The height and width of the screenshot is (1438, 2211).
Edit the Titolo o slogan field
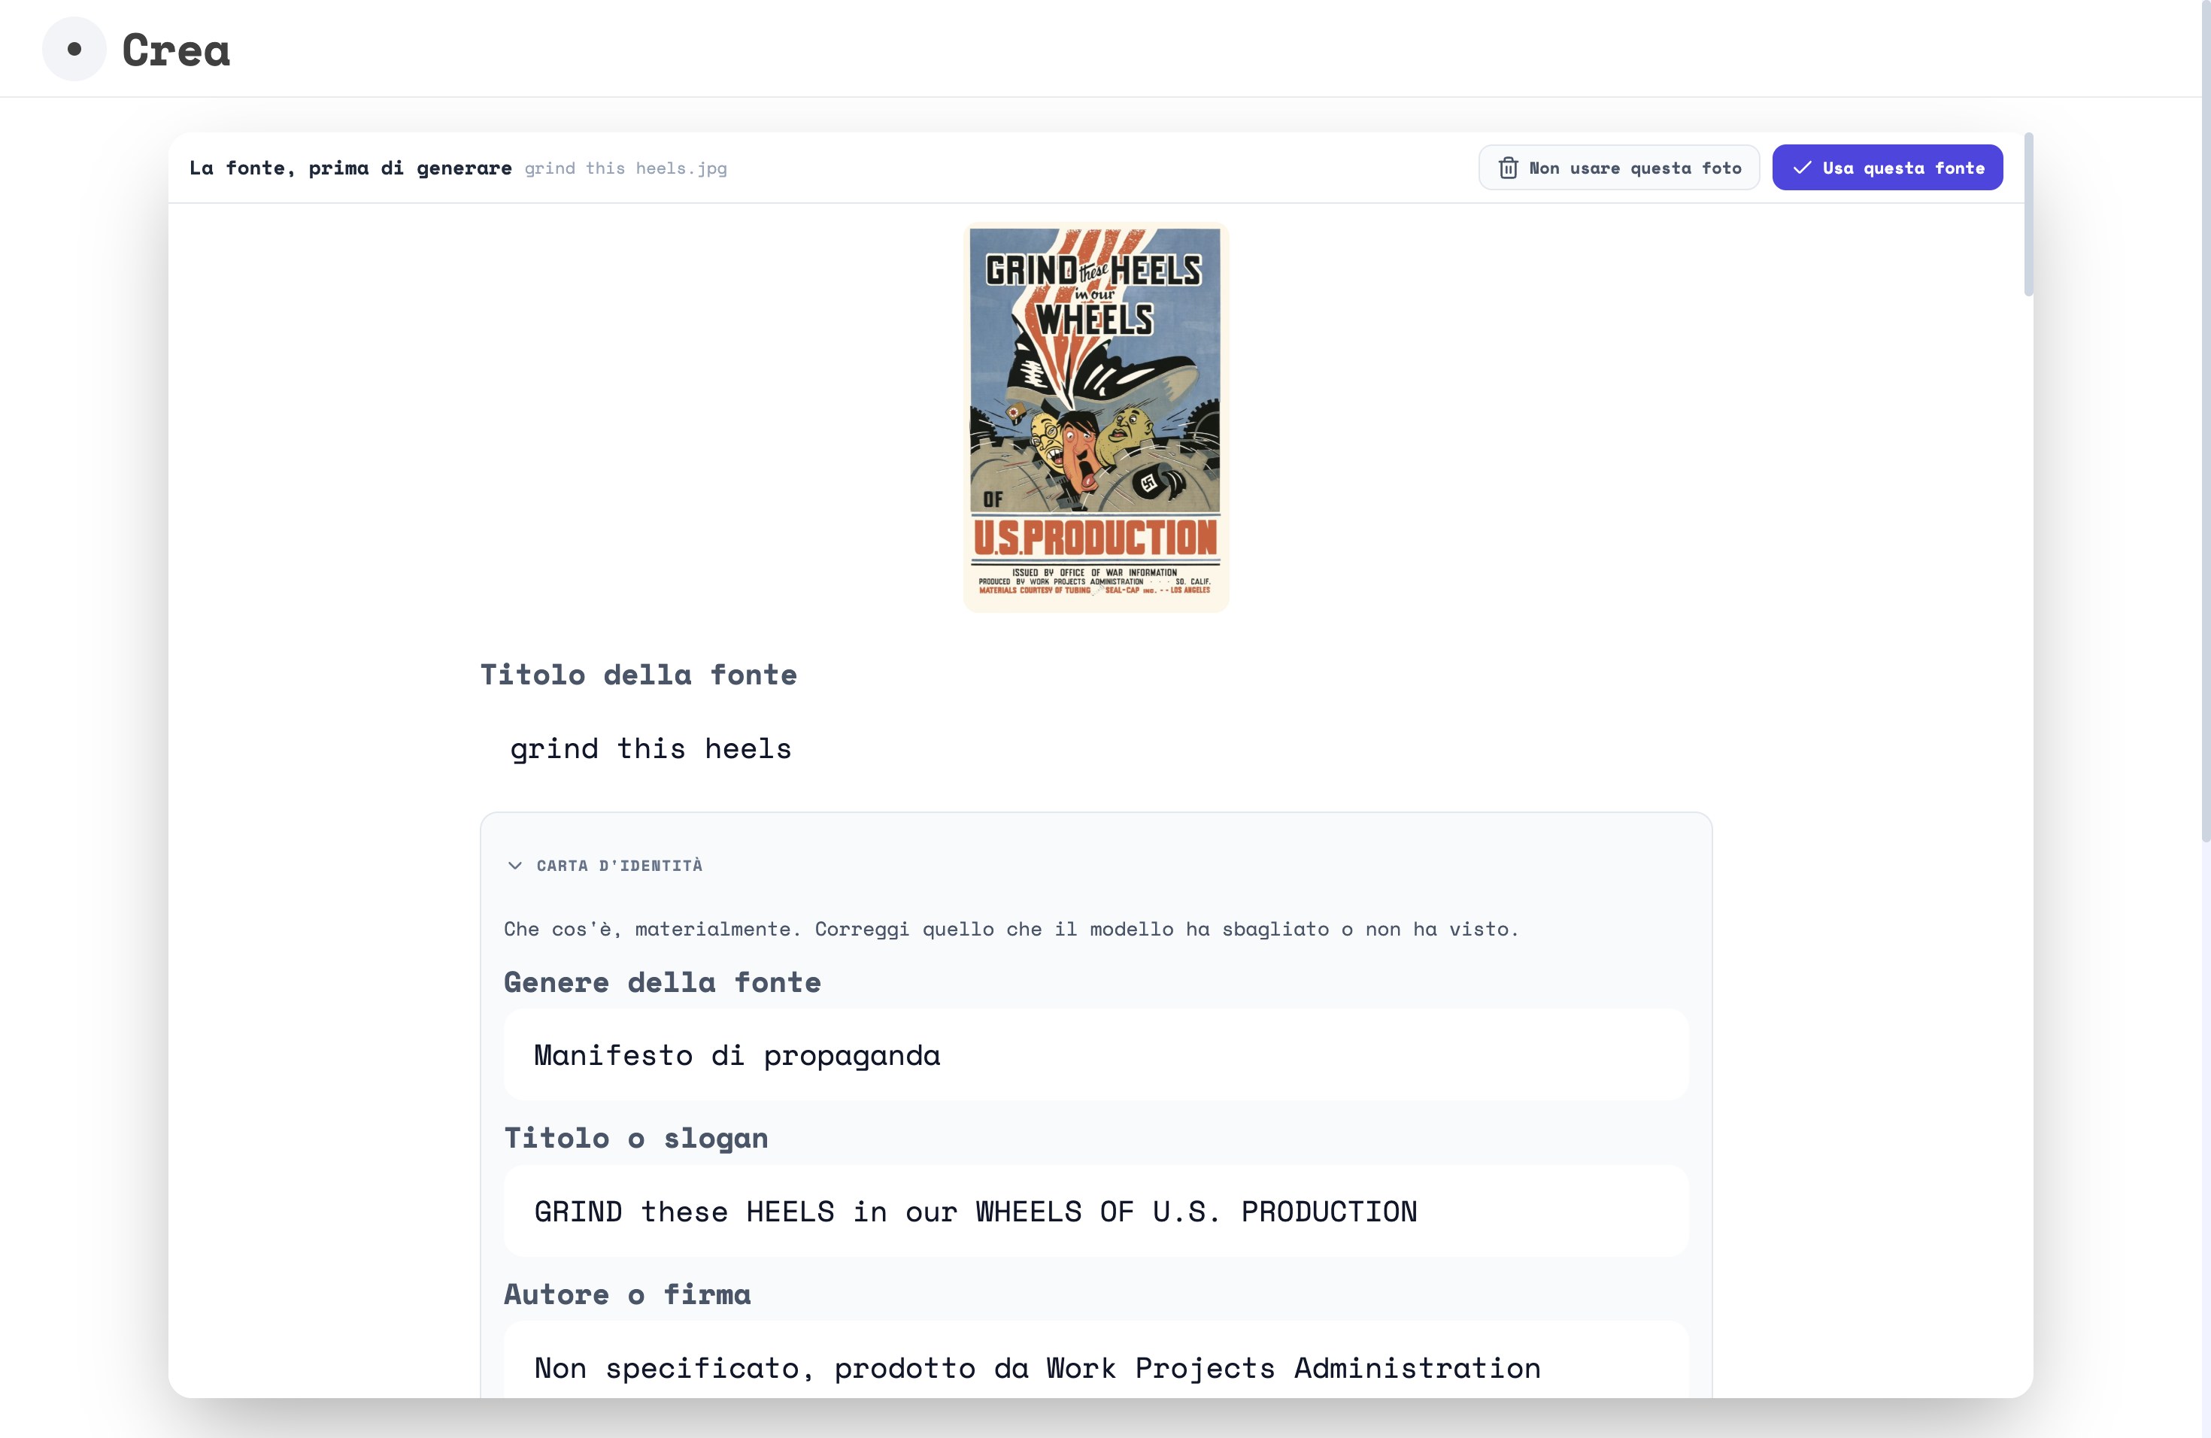tap(1096, 1212)
